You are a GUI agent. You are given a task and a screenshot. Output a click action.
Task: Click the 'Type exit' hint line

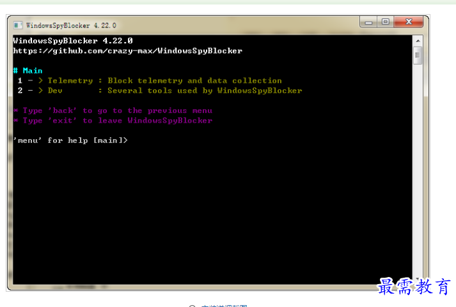(113, 121)
